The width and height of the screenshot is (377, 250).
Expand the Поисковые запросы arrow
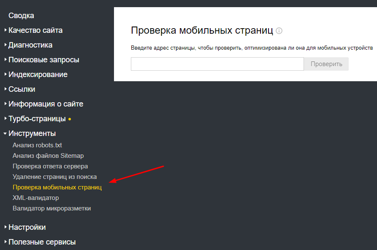[x=5, y=59]
